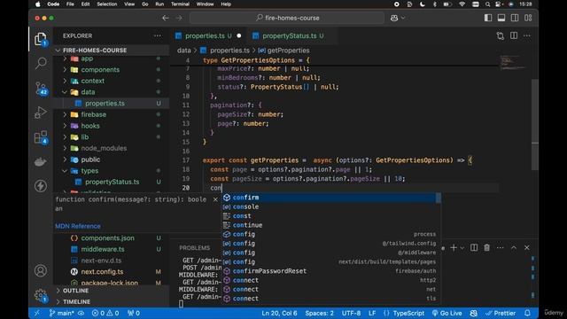
Task: Open Source Control view with 42 badge
Action: coord(41,88)
